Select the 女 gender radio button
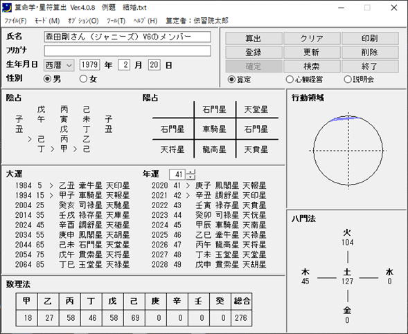This screenshot has height=334, width=408. (83, 79)
